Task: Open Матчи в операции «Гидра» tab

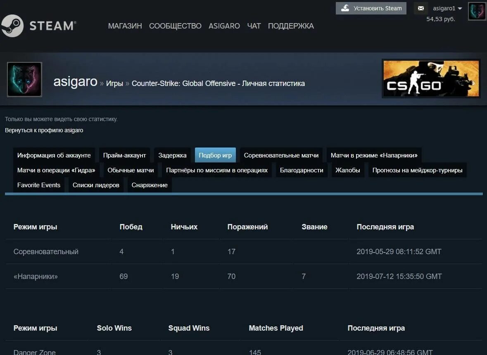Action: [56, 170]
